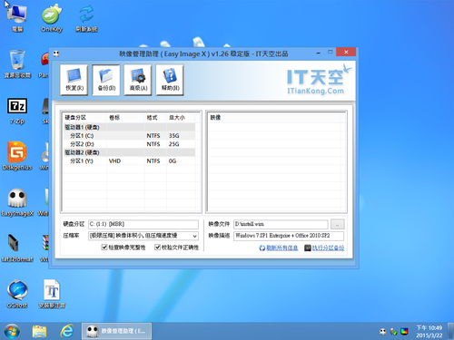
Task: Click the 0G size cell
Action: pos(173,161)
